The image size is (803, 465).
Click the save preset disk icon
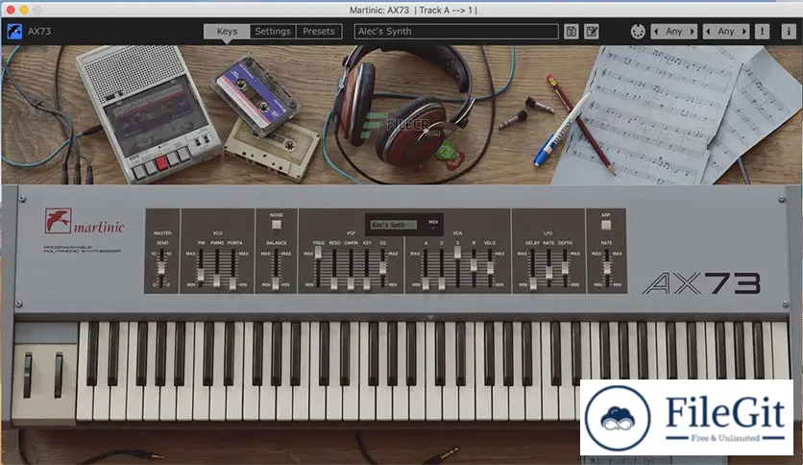pos(571,32)
